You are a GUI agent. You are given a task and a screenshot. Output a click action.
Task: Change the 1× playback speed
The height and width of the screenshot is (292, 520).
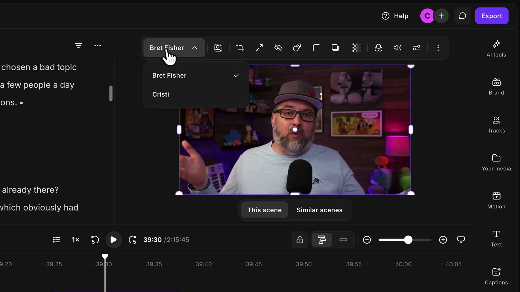click(x=76, y=240)
